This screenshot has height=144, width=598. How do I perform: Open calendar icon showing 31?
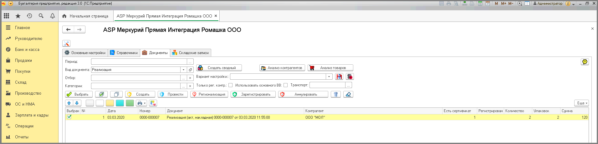488,3
